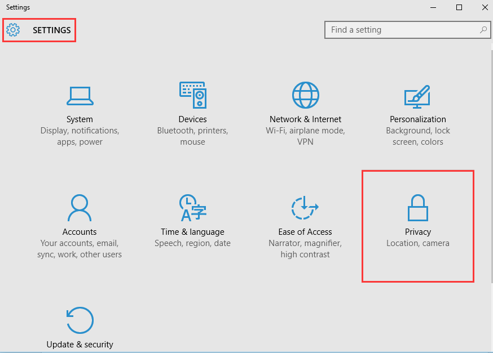Click 'Your accounts, email, sync' description

click(80, 249)
